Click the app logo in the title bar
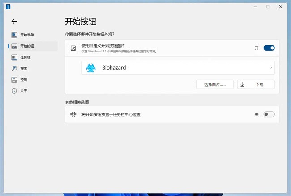Screen dimensions: 291x196 (9, 7)
